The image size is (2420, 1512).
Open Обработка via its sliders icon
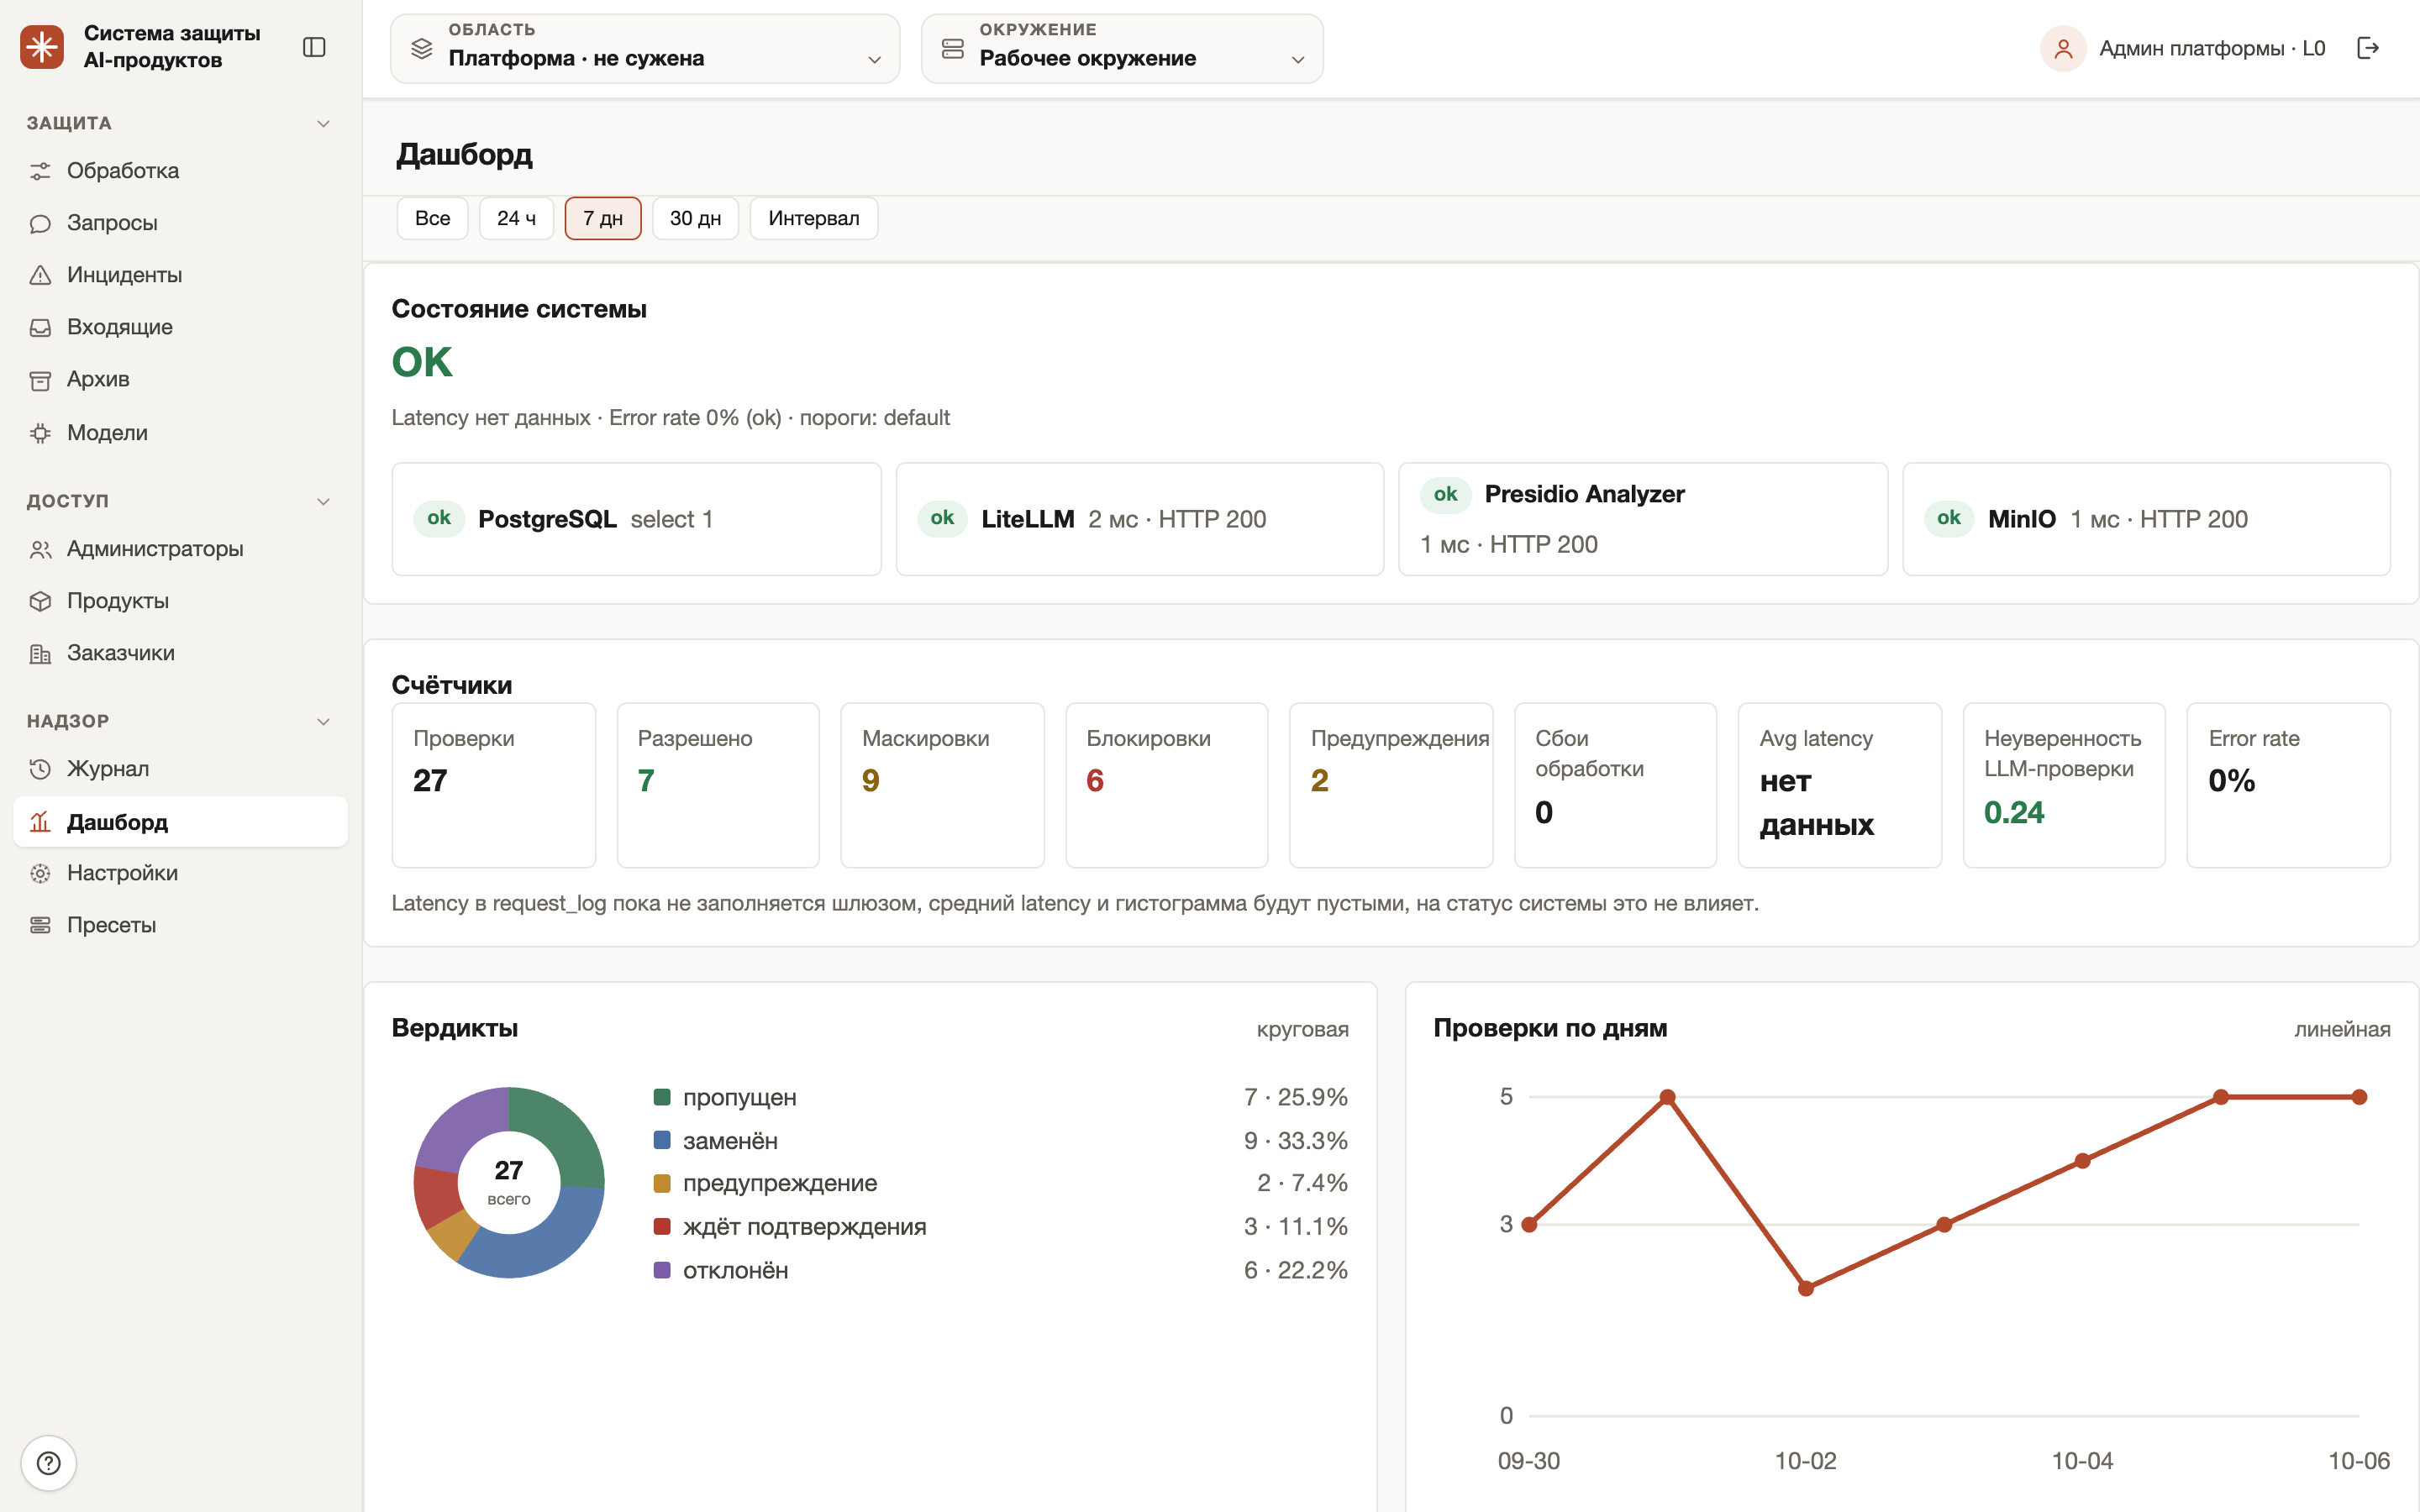[40, 171]
